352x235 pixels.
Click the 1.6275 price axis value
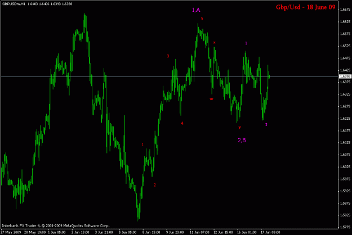point(345,106)
